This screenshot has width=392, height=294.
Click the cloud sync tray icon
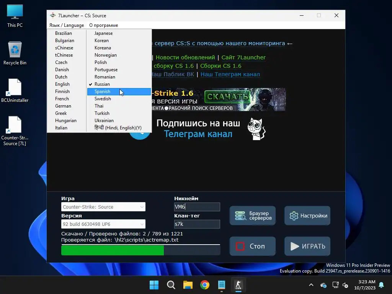click(323, 285)
